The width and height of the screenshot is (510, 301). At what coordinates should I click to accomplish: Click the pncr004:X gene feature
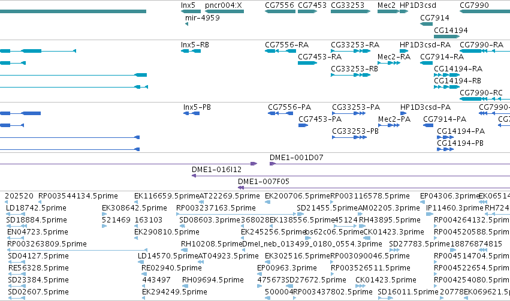point(224,11)
